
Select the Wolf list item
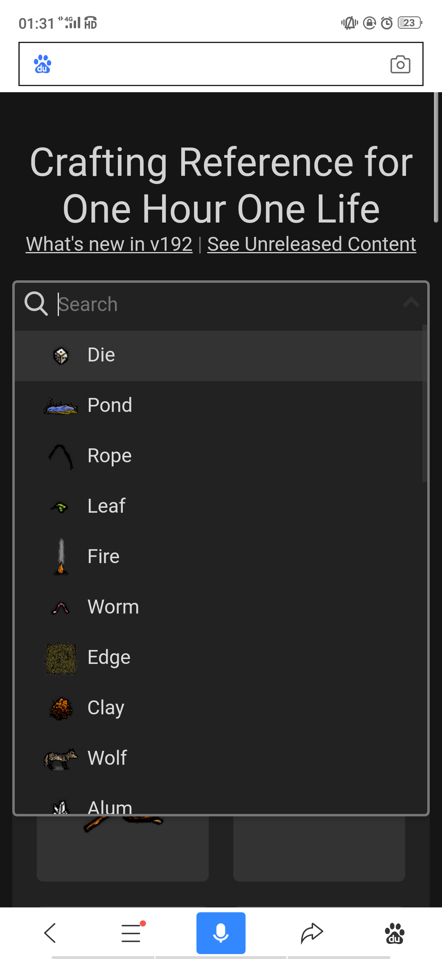coord(219,759)
